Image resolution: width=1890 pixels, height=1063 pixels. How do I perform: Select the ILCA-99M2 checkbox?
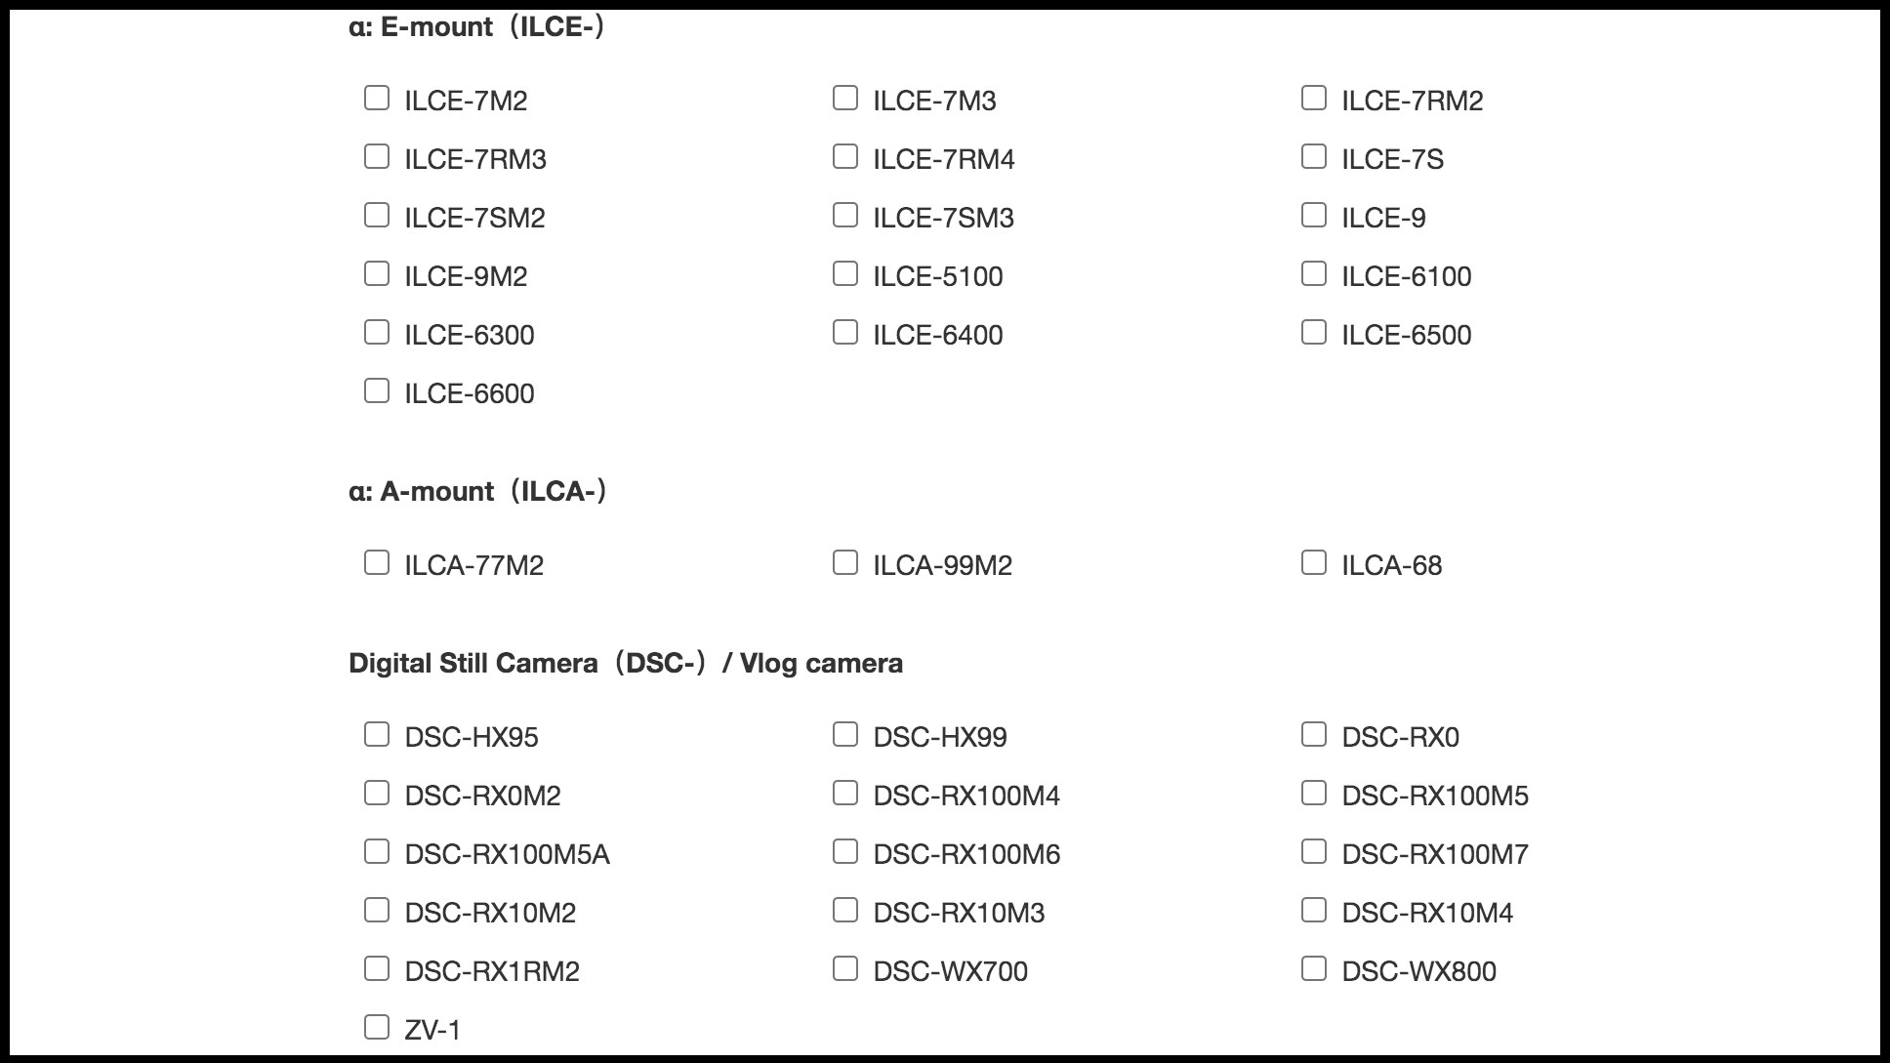pos(845,562)
